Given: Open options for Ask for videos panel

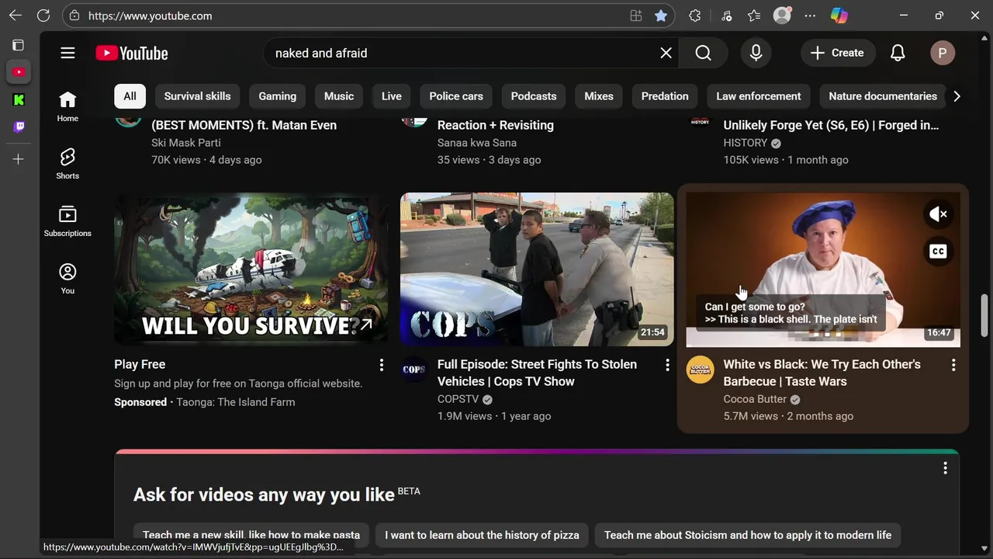Looking at the screenshot, I should point(945,468).
